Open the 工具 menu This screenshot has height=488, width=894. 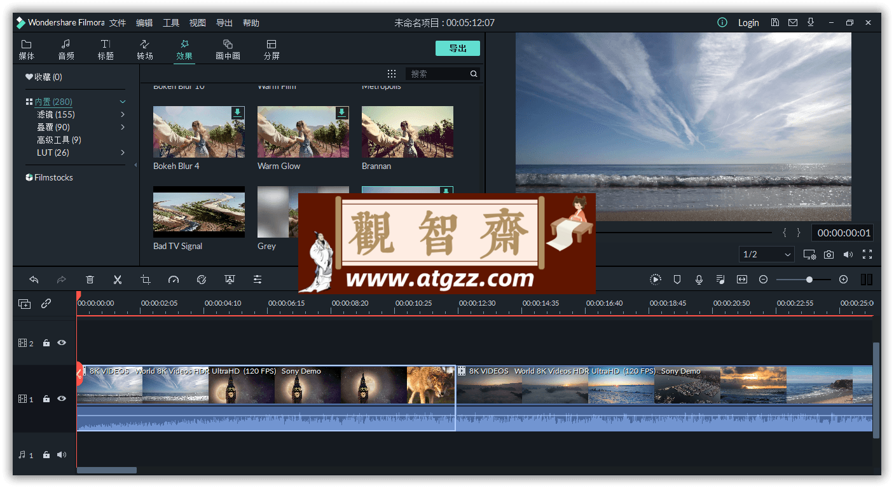coord(171,23)
